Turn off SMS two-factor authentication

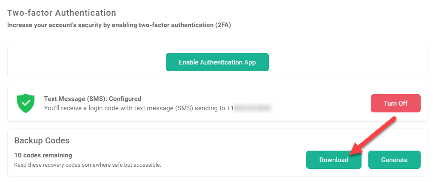click(x=396, y=103)
